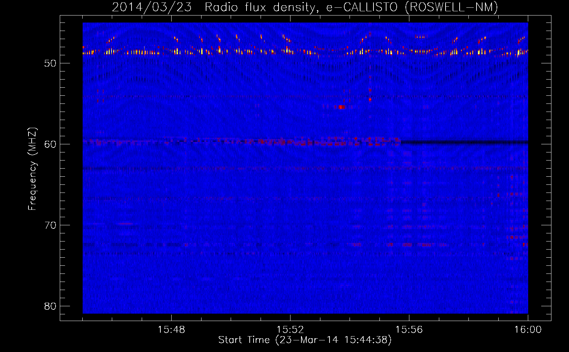Click the date '2014/03/23' in the title
This screenshot has width=569, height=352.
[x=152, y=7]
